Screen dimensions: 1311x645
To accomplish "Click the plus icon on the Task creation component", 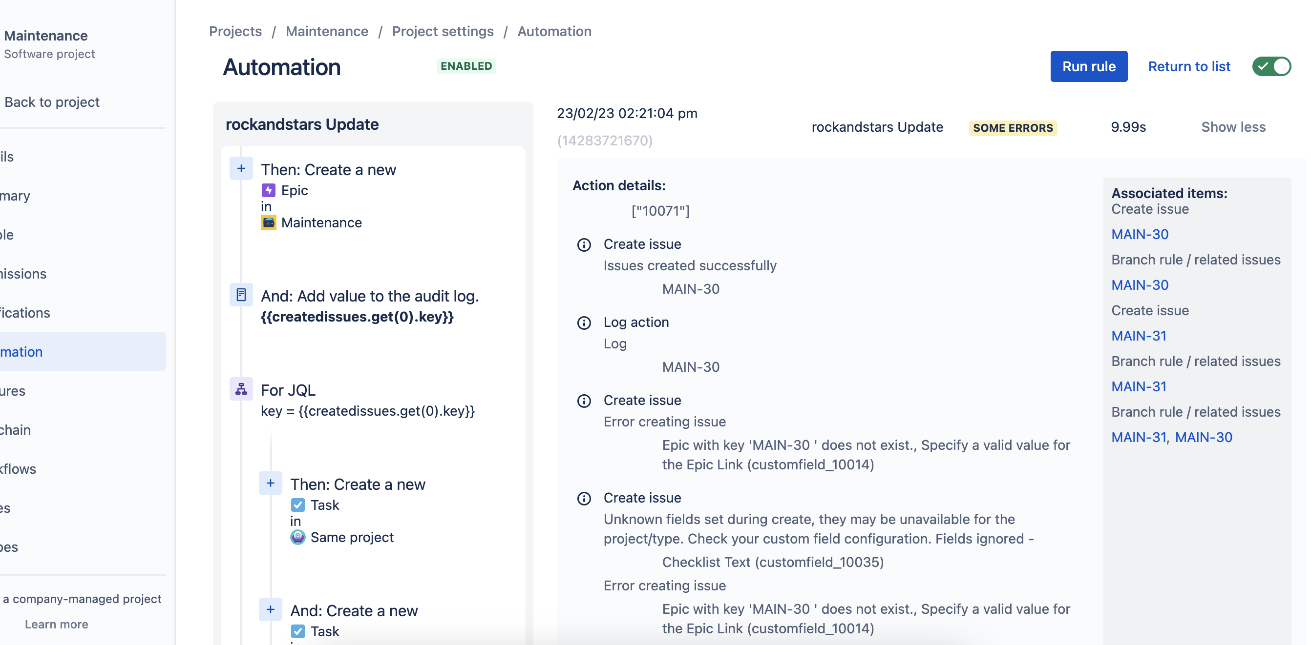I will 270,483.
